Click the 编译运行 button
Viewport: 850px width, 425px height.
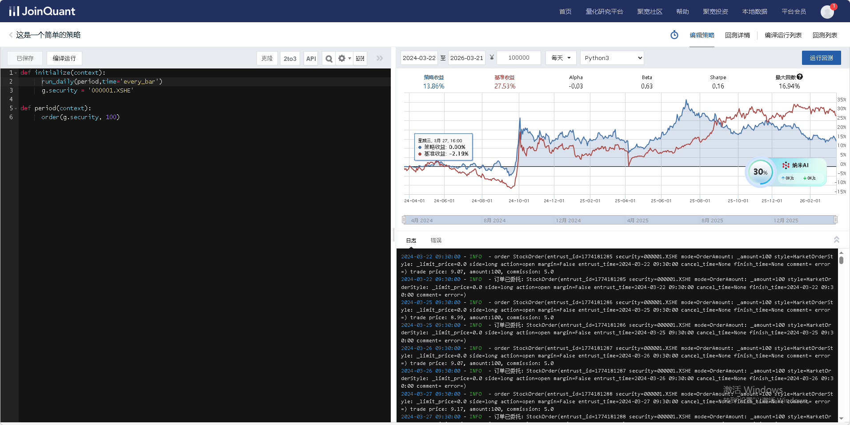coord(64,58)
